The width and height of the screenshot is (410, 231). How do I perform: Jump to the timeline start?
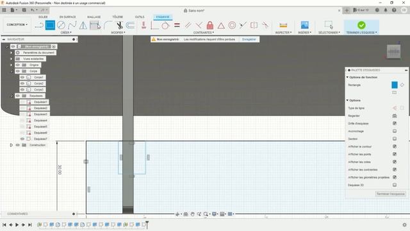(x=4, y=225)
